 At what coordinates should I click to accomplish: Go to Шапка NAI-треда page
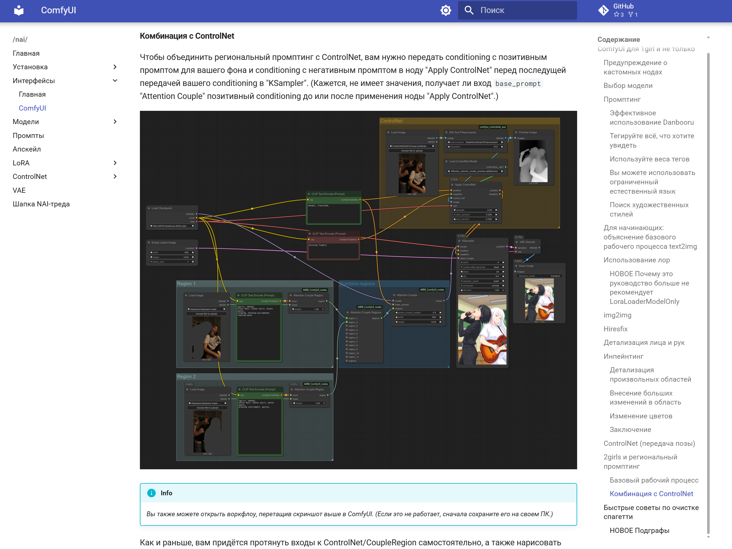tap(41, 204)
